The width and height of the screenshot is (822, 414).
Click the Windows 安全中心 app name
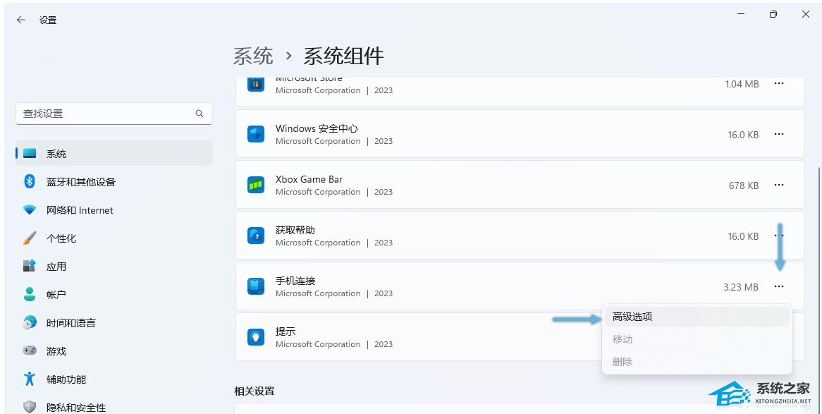click(317, 128)
